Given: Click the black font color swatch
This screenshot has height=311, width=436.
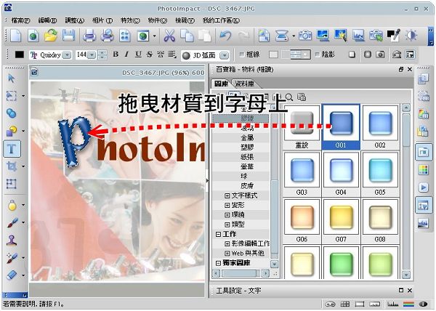Looking at the screenshot, I should coord(20,54).
